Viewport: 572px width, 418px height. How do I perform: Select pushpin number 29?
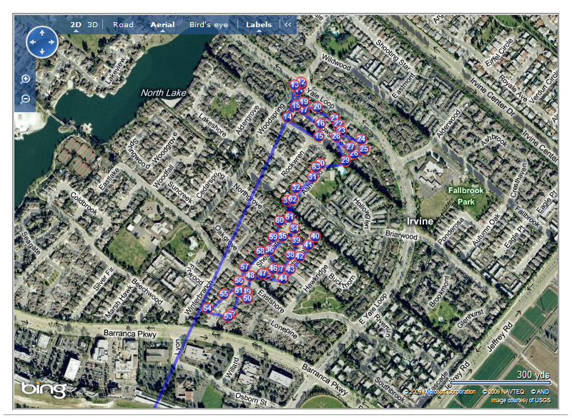tap(345, 160)
